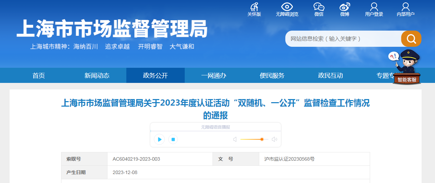Click the low volume speaker icon
This screenshot has width=435, height=183.
pyautogui.click(x=235, y=139)
